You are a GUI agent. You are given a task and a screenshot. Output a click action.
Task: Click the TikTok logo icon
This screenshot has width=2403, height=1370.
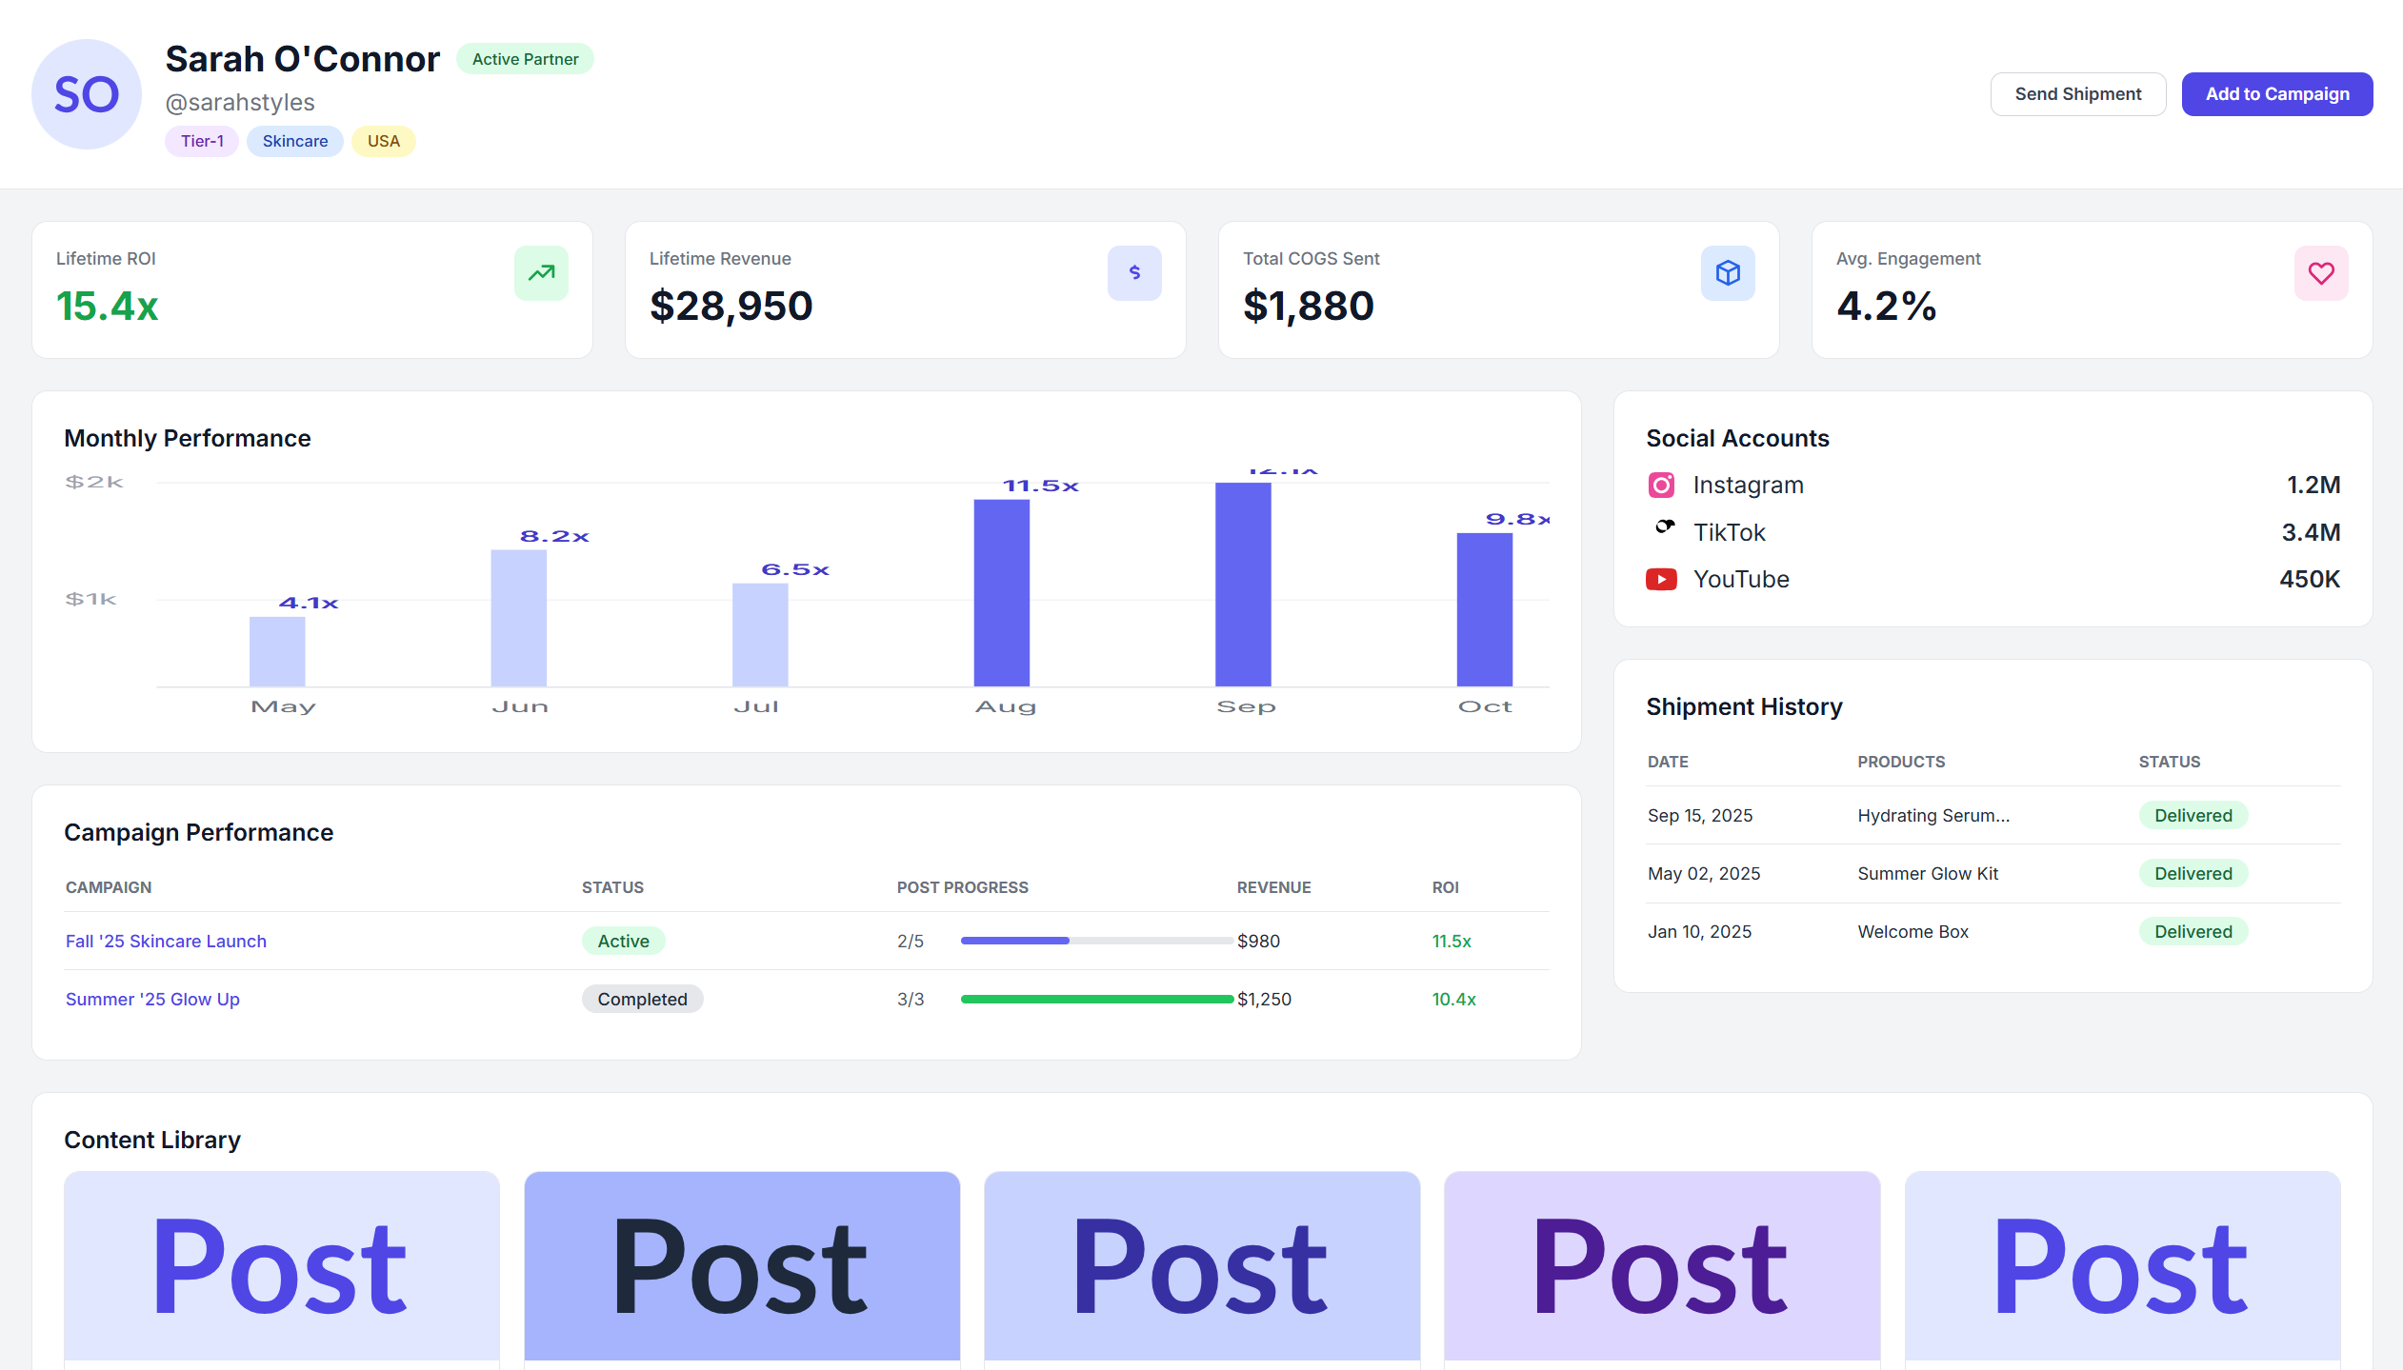[1664, 526]
